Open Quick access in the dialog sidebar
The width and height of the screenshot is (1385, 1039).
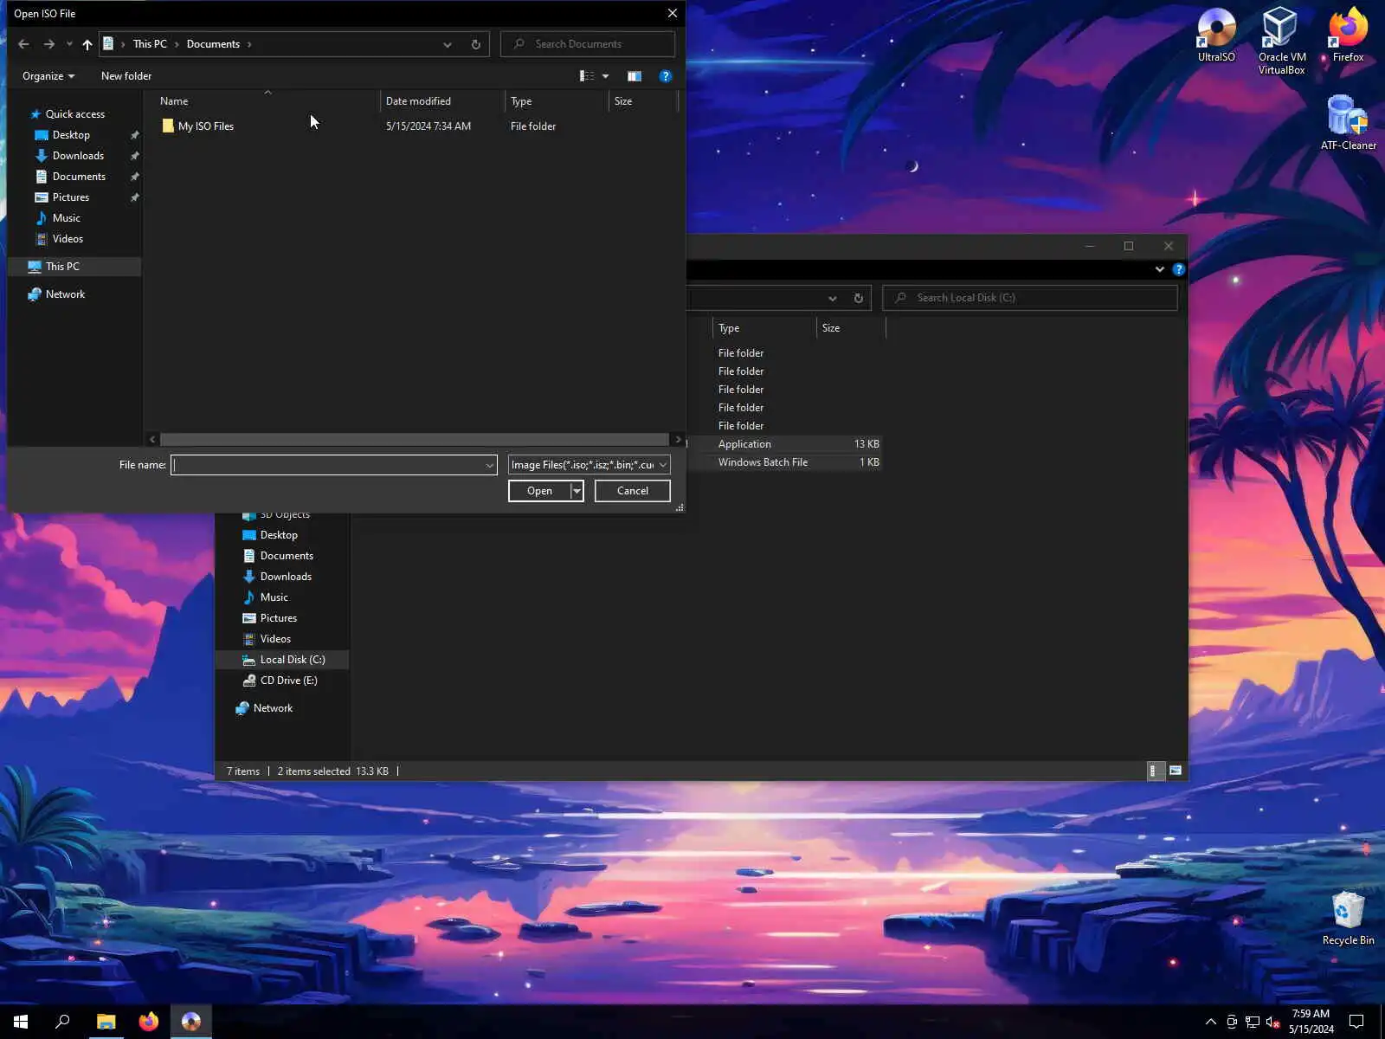pyautogui.click(x=68, y=114)
